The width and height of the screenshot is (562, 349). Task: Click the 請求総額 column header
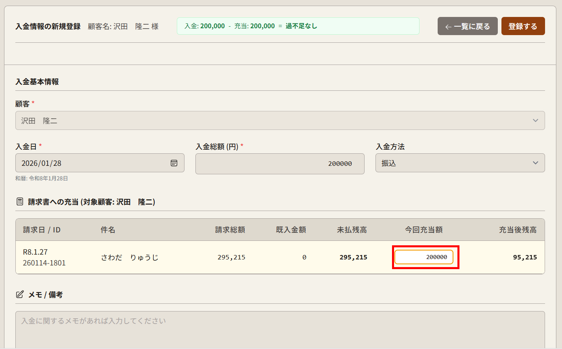230,230
